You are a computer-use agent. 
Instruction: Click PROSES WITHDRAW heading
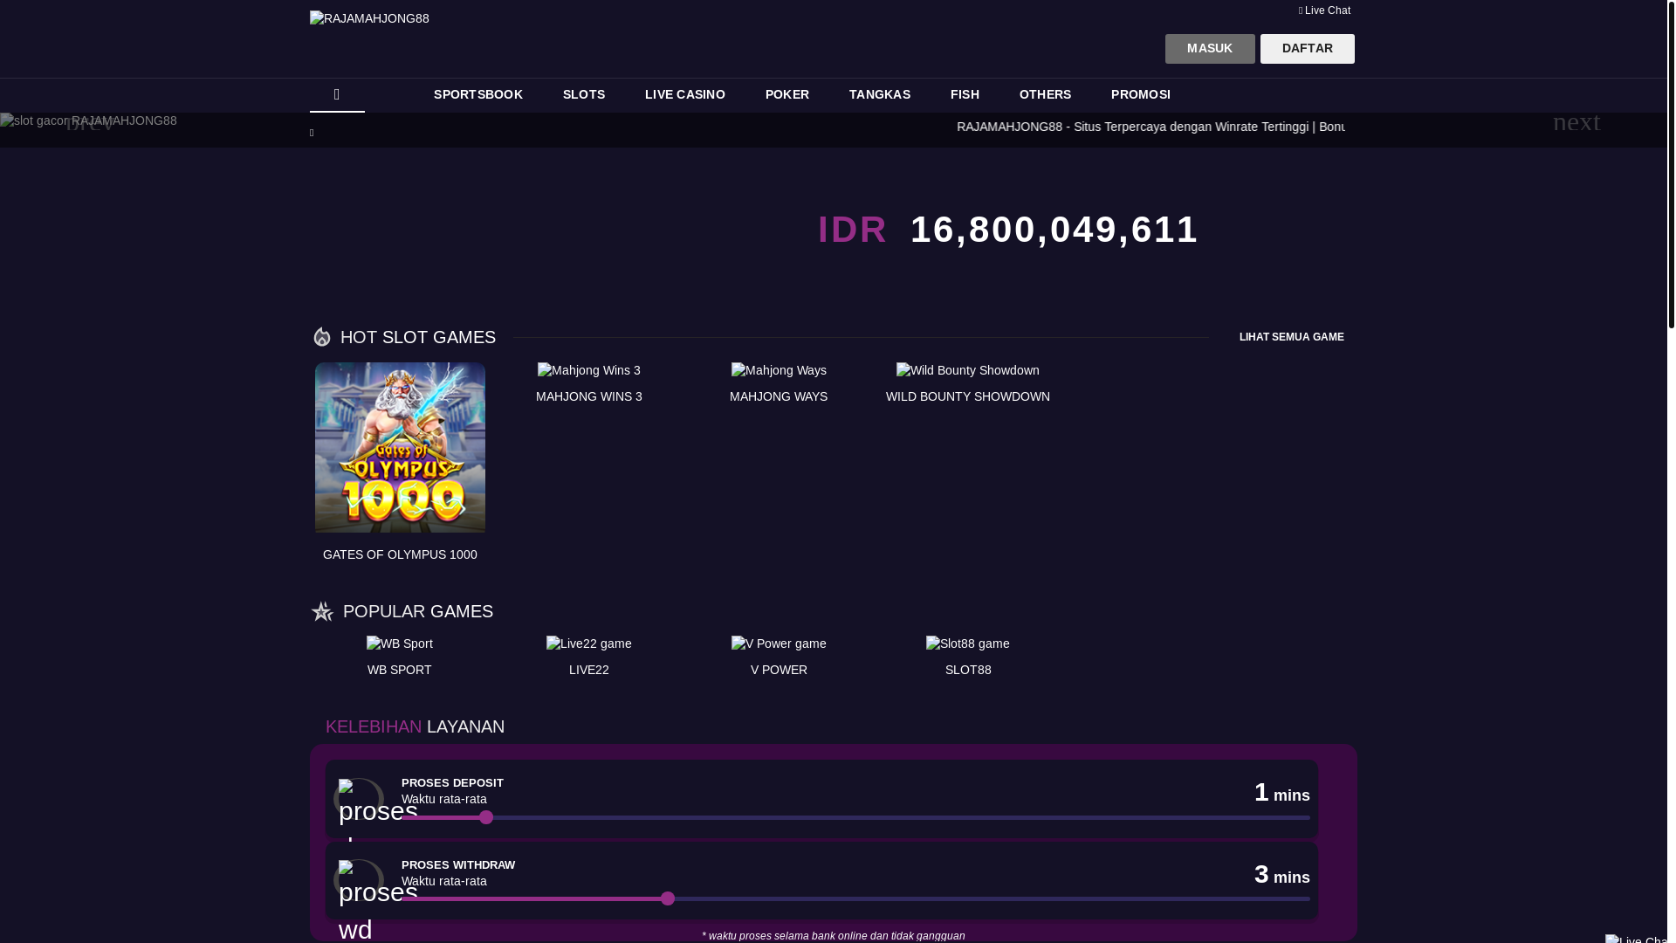click(x=458, y=865)
